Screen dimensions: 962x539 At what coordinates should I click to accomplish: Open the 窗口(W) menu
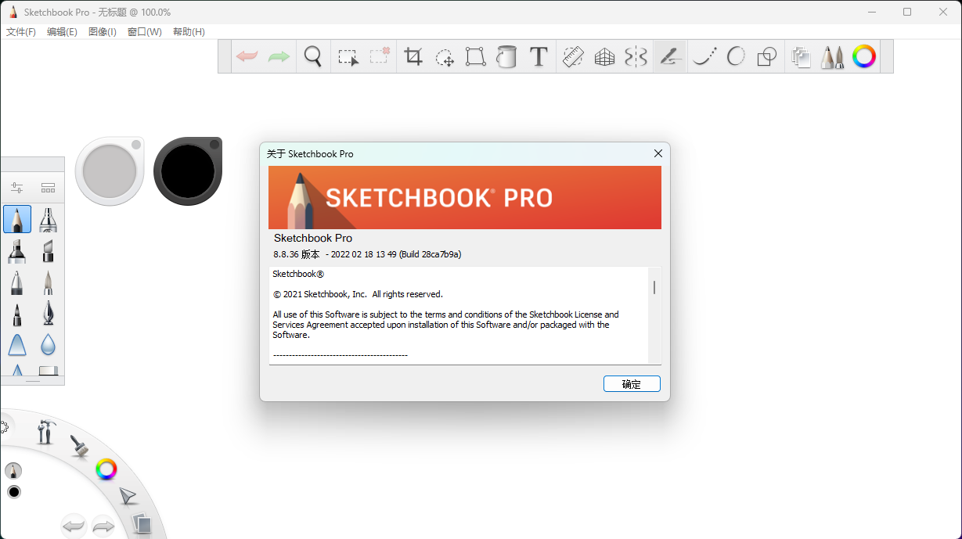point(145,32)
